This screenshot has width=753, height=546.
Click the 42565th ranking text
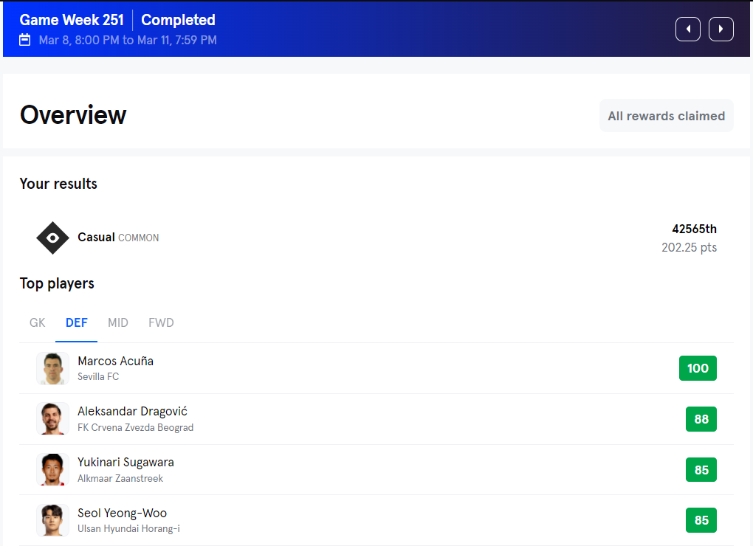[x=695, y=229]
